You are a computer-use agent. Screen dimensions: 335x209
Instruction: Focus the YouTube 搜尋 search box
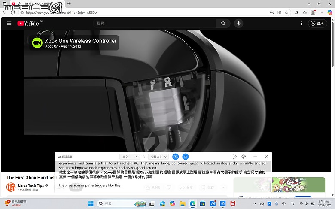(x=154, y=23)
